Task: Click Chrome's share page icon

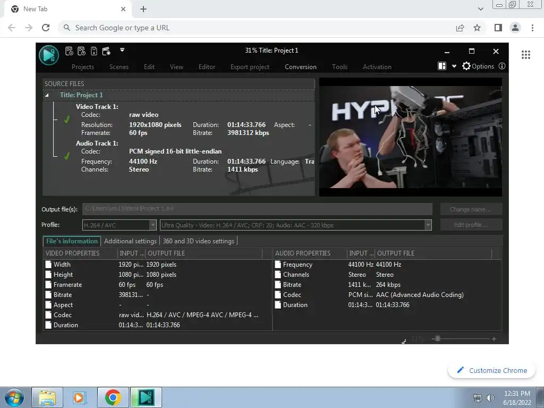Action: [x=460, y=28]
